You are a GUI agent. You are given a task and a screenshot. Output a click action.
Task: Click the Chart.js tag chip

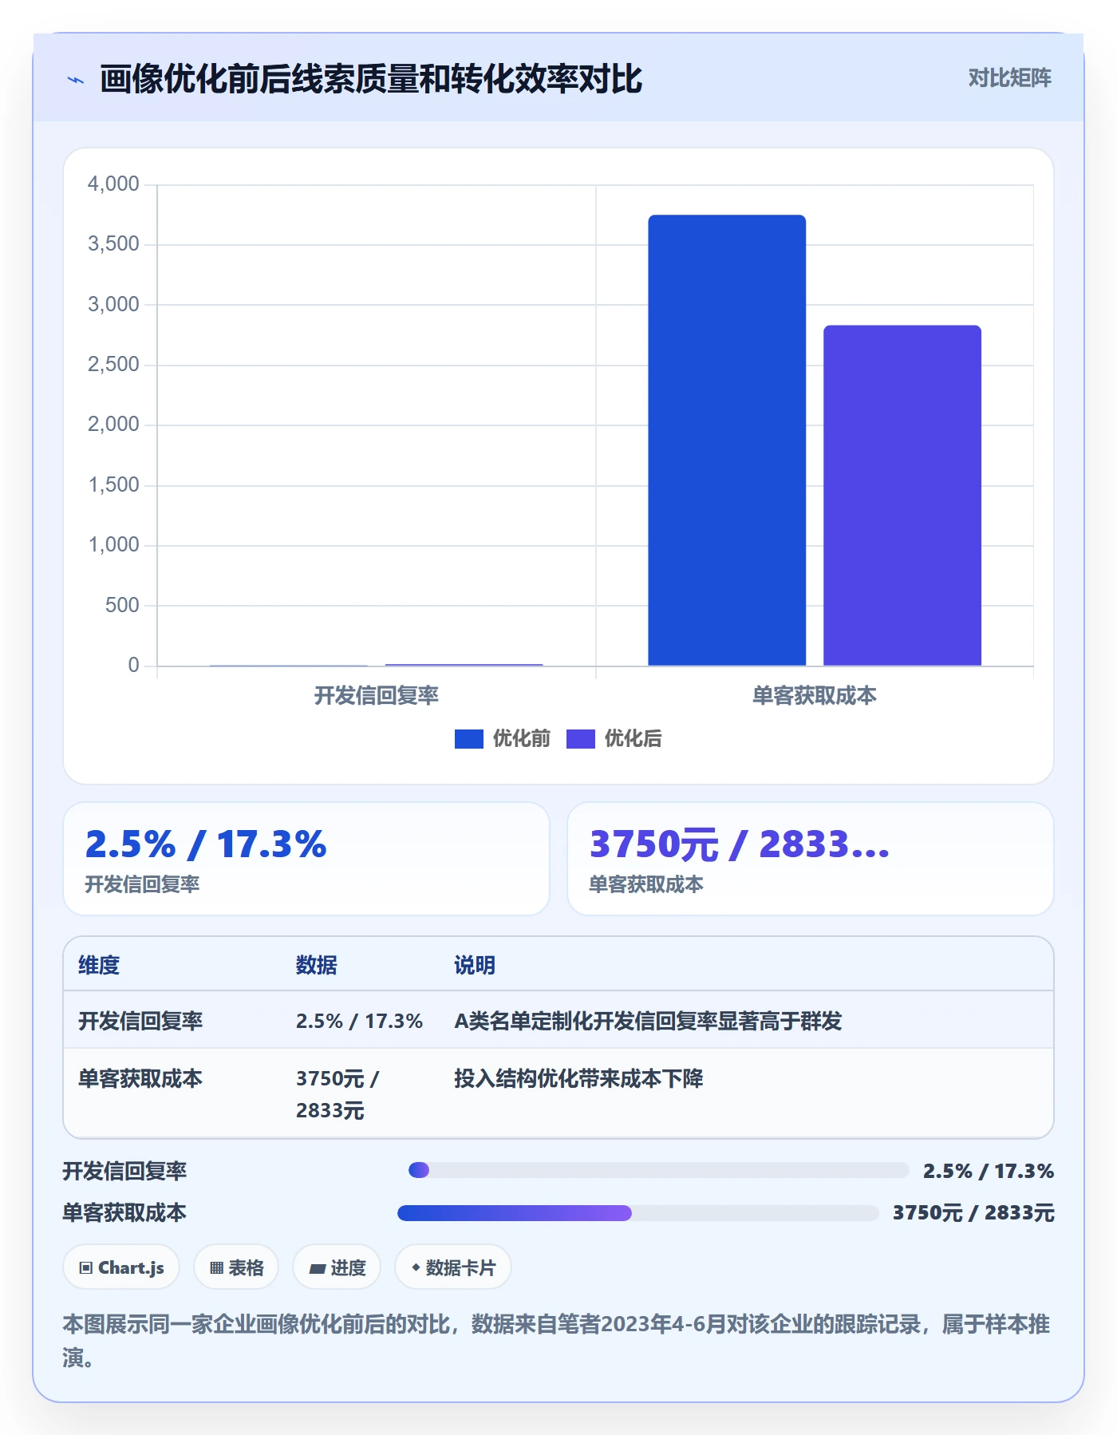tap(121, 1267)
